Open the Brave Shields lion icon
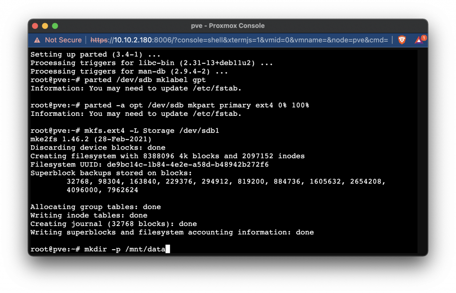The width and height of the screenshot is (456, 293). tap(402, 40)
